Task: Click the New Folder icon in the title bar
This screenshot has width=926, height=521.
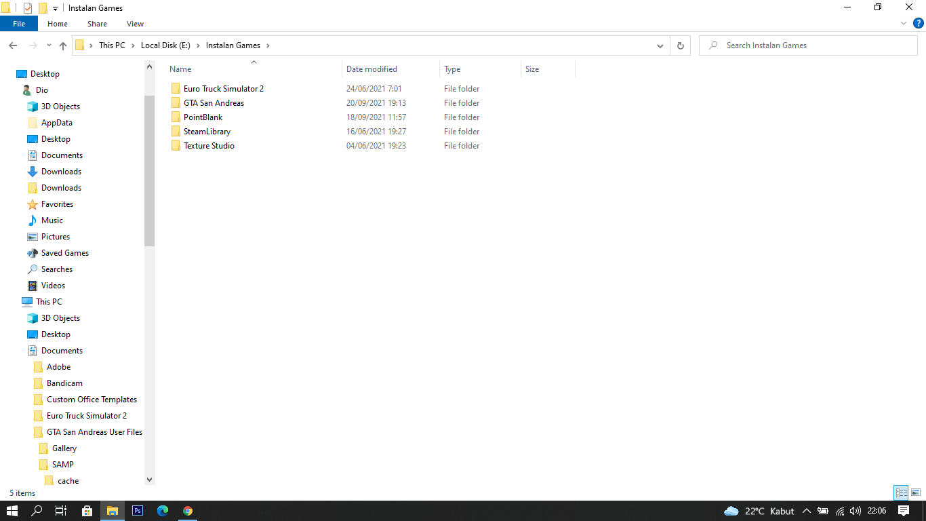Action: (x=43, y=8)
